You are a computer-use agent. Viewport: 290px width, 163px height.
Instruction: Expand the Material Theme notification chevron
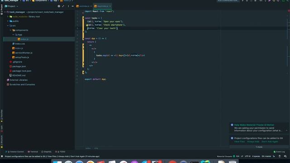click(286, 130)
